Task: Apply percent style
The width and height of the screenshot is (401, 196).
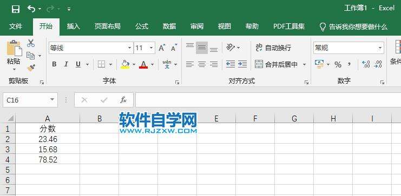Action: click(x=338, y=65)
